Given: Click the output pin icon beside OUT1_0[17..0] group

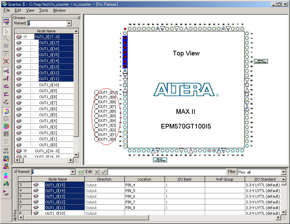Looking at the screenshot, I should tap(19, 37).
